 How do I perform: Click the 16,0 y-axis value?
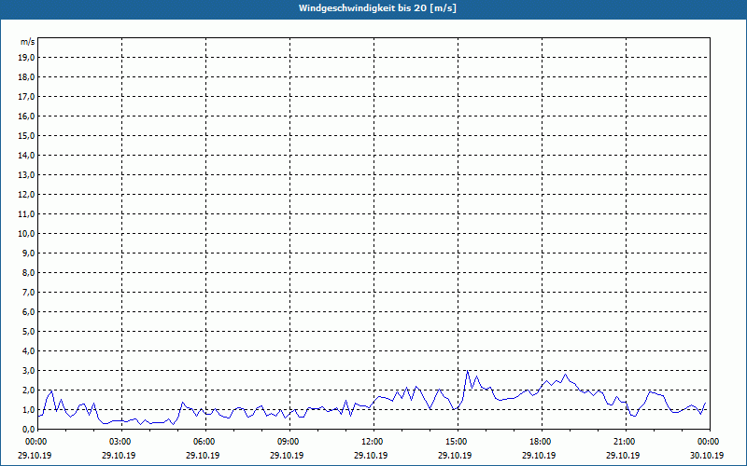tap(26, 116)
